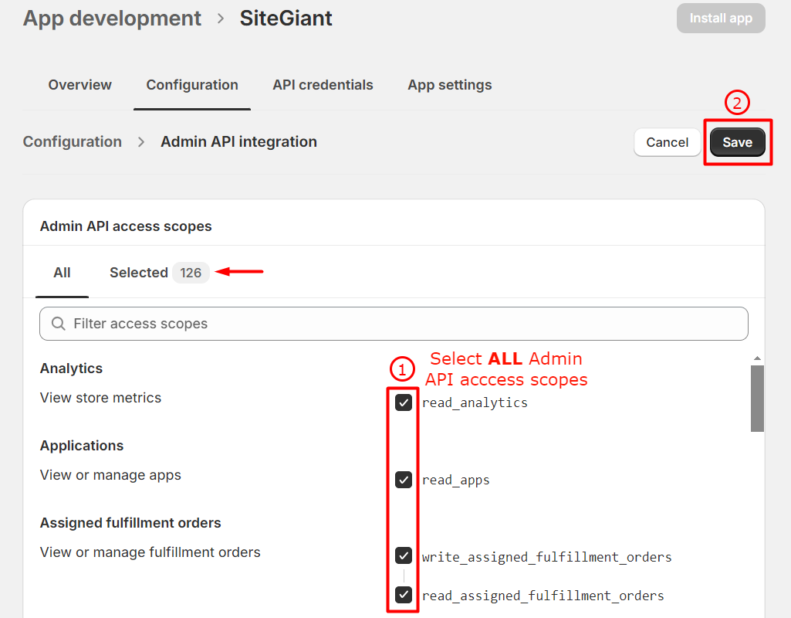Image resolution: width=791 pixels, height=618 pixels.
Task: Show All access scopes tab
Action: click(62, 273)
